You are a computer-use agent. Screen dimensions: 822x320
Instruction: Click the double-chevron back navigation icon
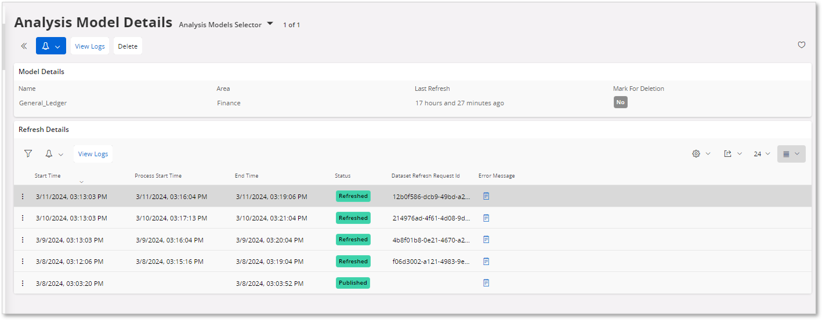(24, 46)
